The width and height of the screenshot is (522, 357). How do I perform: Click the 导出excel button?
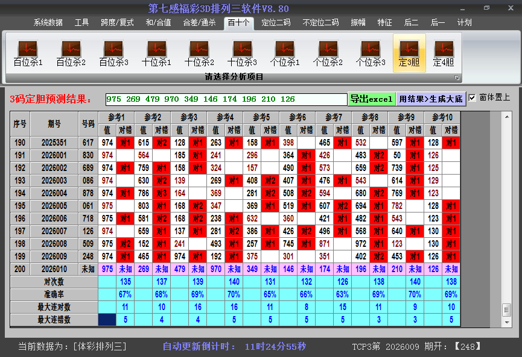coord(371,99)
